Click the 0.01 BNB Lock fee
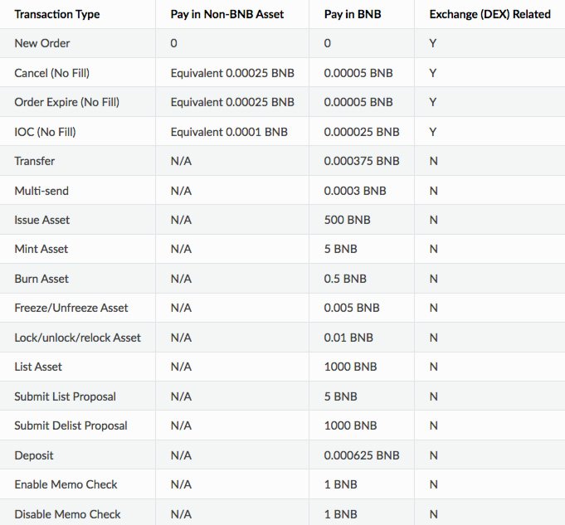The image size is (565, 525). [348, 338]
